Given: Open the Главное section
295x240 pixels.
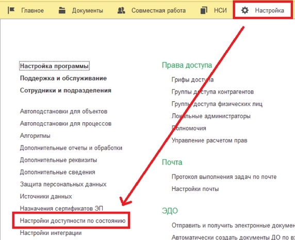Looking at the screenshot, I should tap(32, 10).
